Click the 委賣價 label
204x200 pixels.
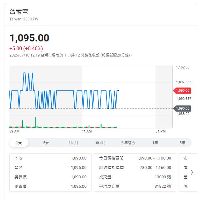pyautogui.click(x=21, y=186)
